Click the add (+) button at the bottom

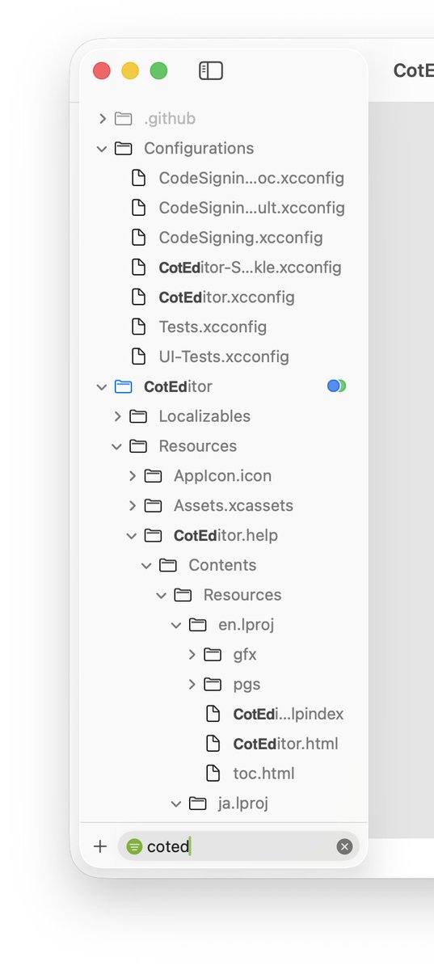[x=100, y=846]
